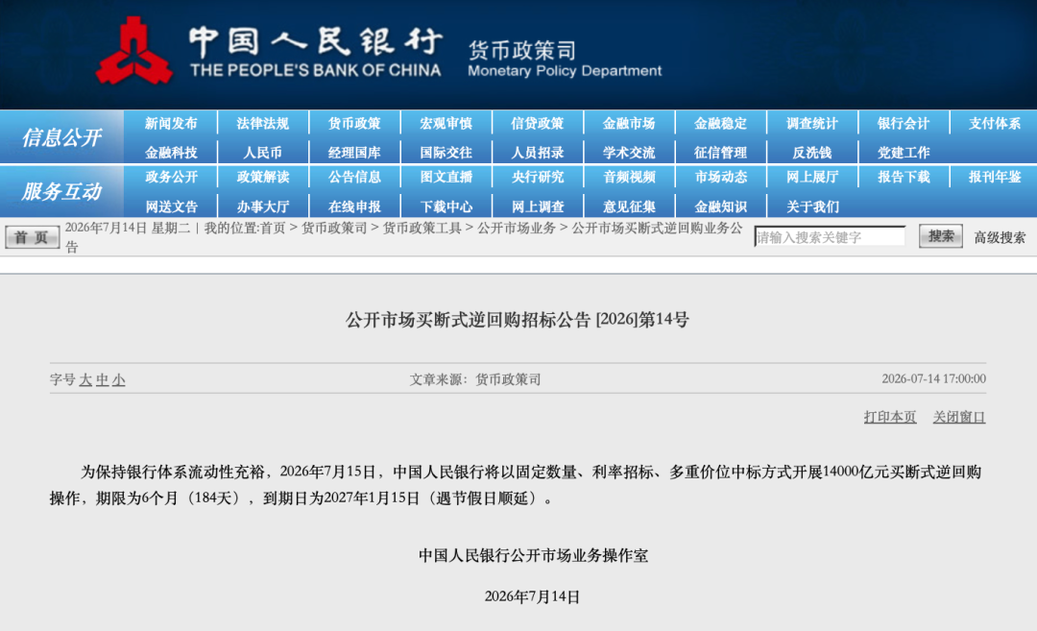Open 支付体系 section
1037x631 pixels.
point(995,124)
